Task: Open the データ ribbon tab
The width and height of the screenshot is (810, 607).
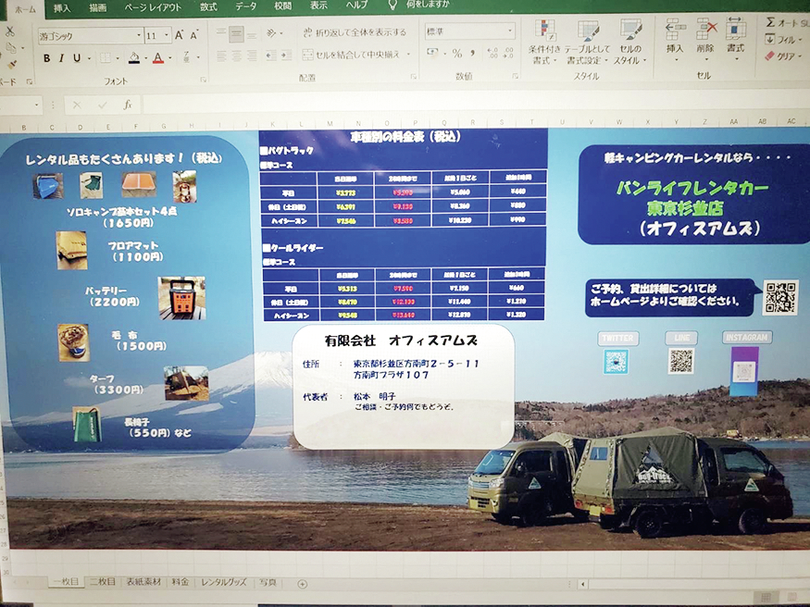Action: click(x=246, y=6)
